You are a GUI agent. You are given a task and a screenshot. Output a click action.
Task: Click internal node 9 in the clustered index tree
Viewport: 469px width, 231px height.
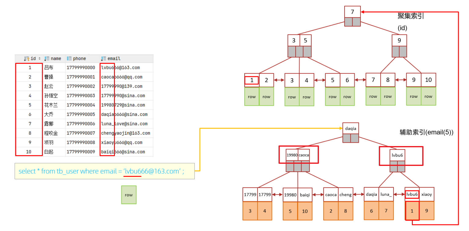click(399, 40)
